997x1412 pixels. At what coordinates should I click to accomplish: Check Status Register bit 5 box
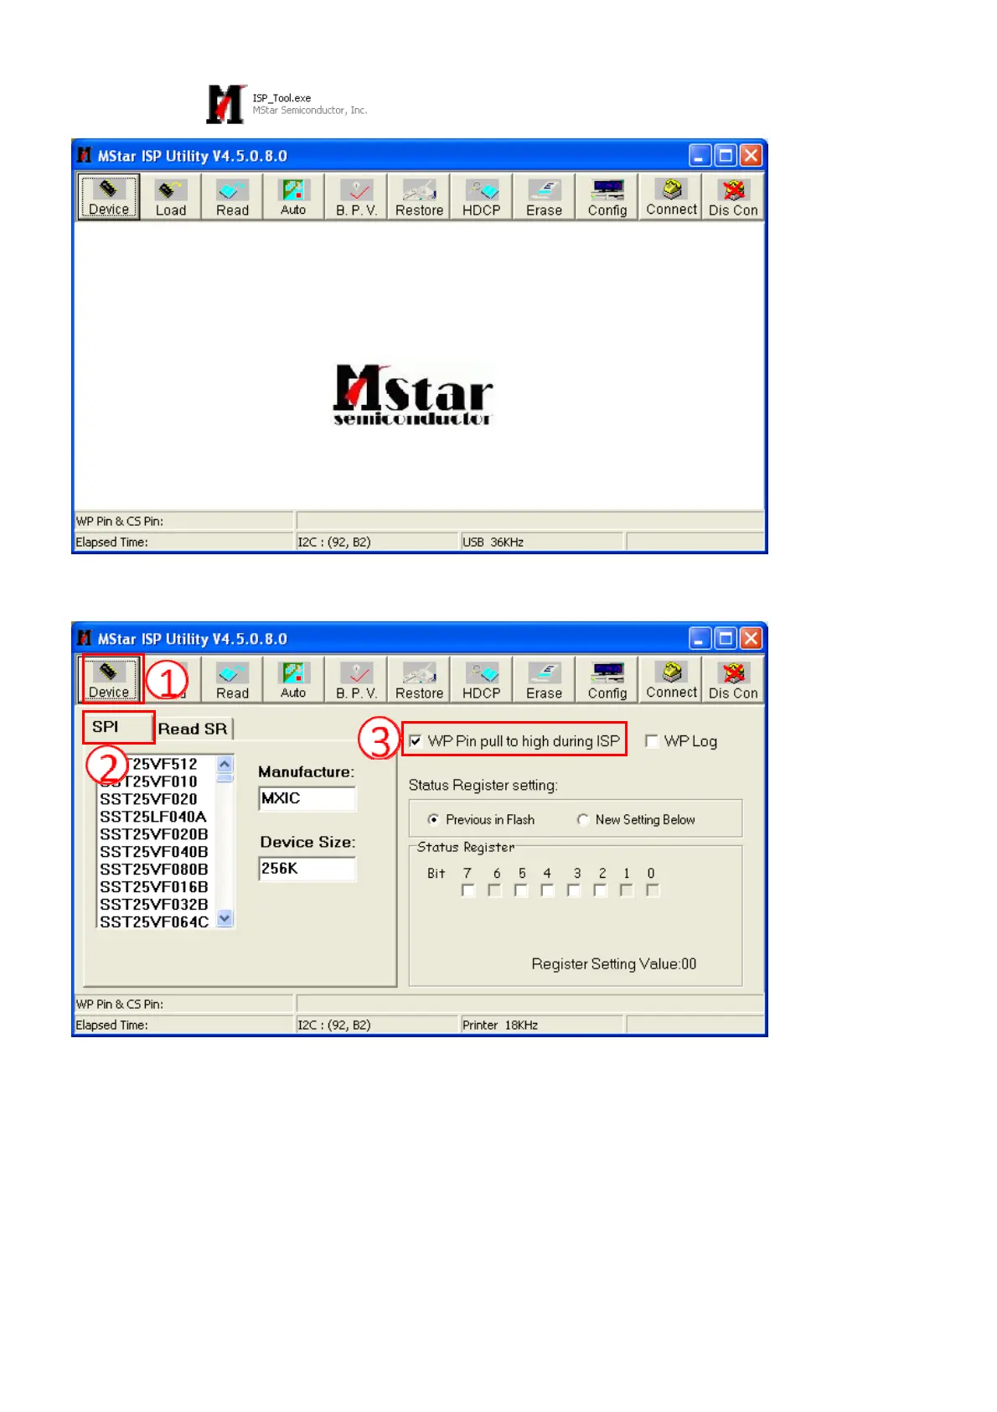pos(521,890)
